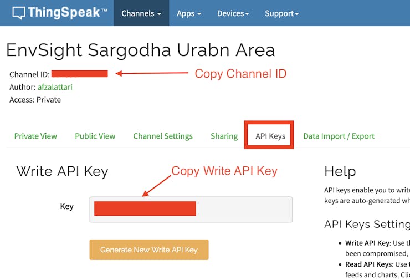Open the Devices dropdown menu
This screenshot has width=410, height=280.
[233, 13]
